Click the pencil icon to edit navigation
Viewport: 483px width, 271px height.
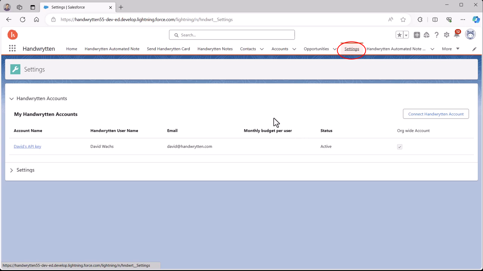474,49
